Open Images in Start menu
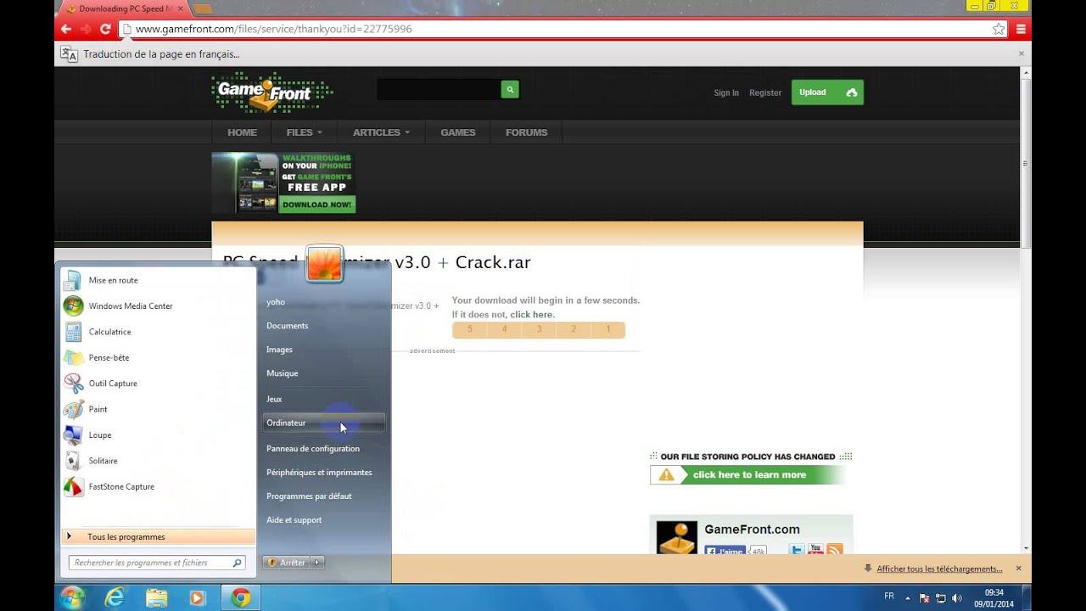The height and width of the screenshot is (611, 1086). 323,350
